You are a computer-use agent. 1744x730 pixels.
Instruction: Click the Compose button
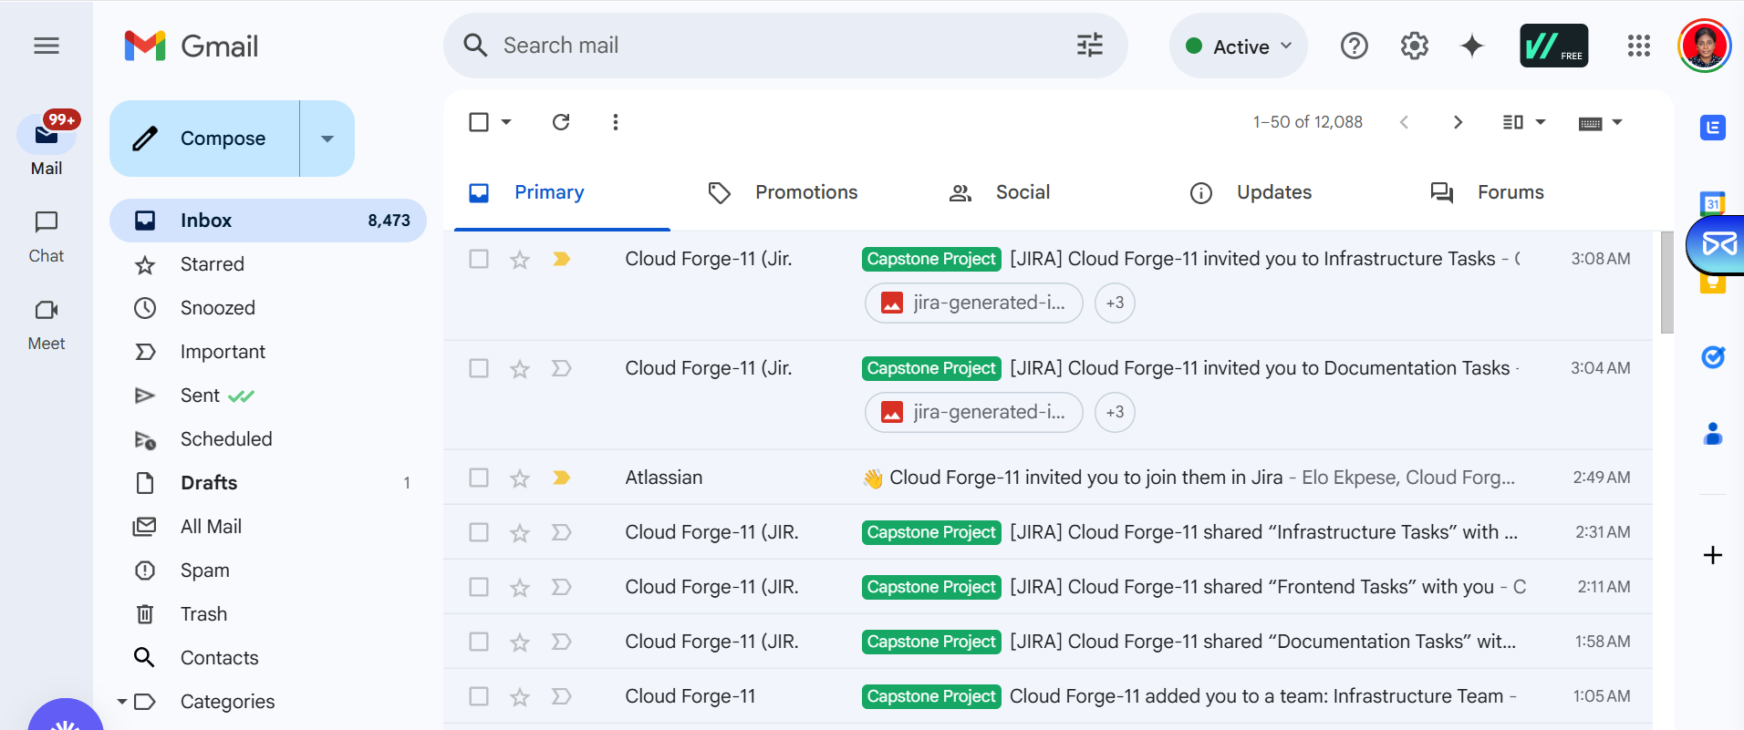tap(204, 139)
